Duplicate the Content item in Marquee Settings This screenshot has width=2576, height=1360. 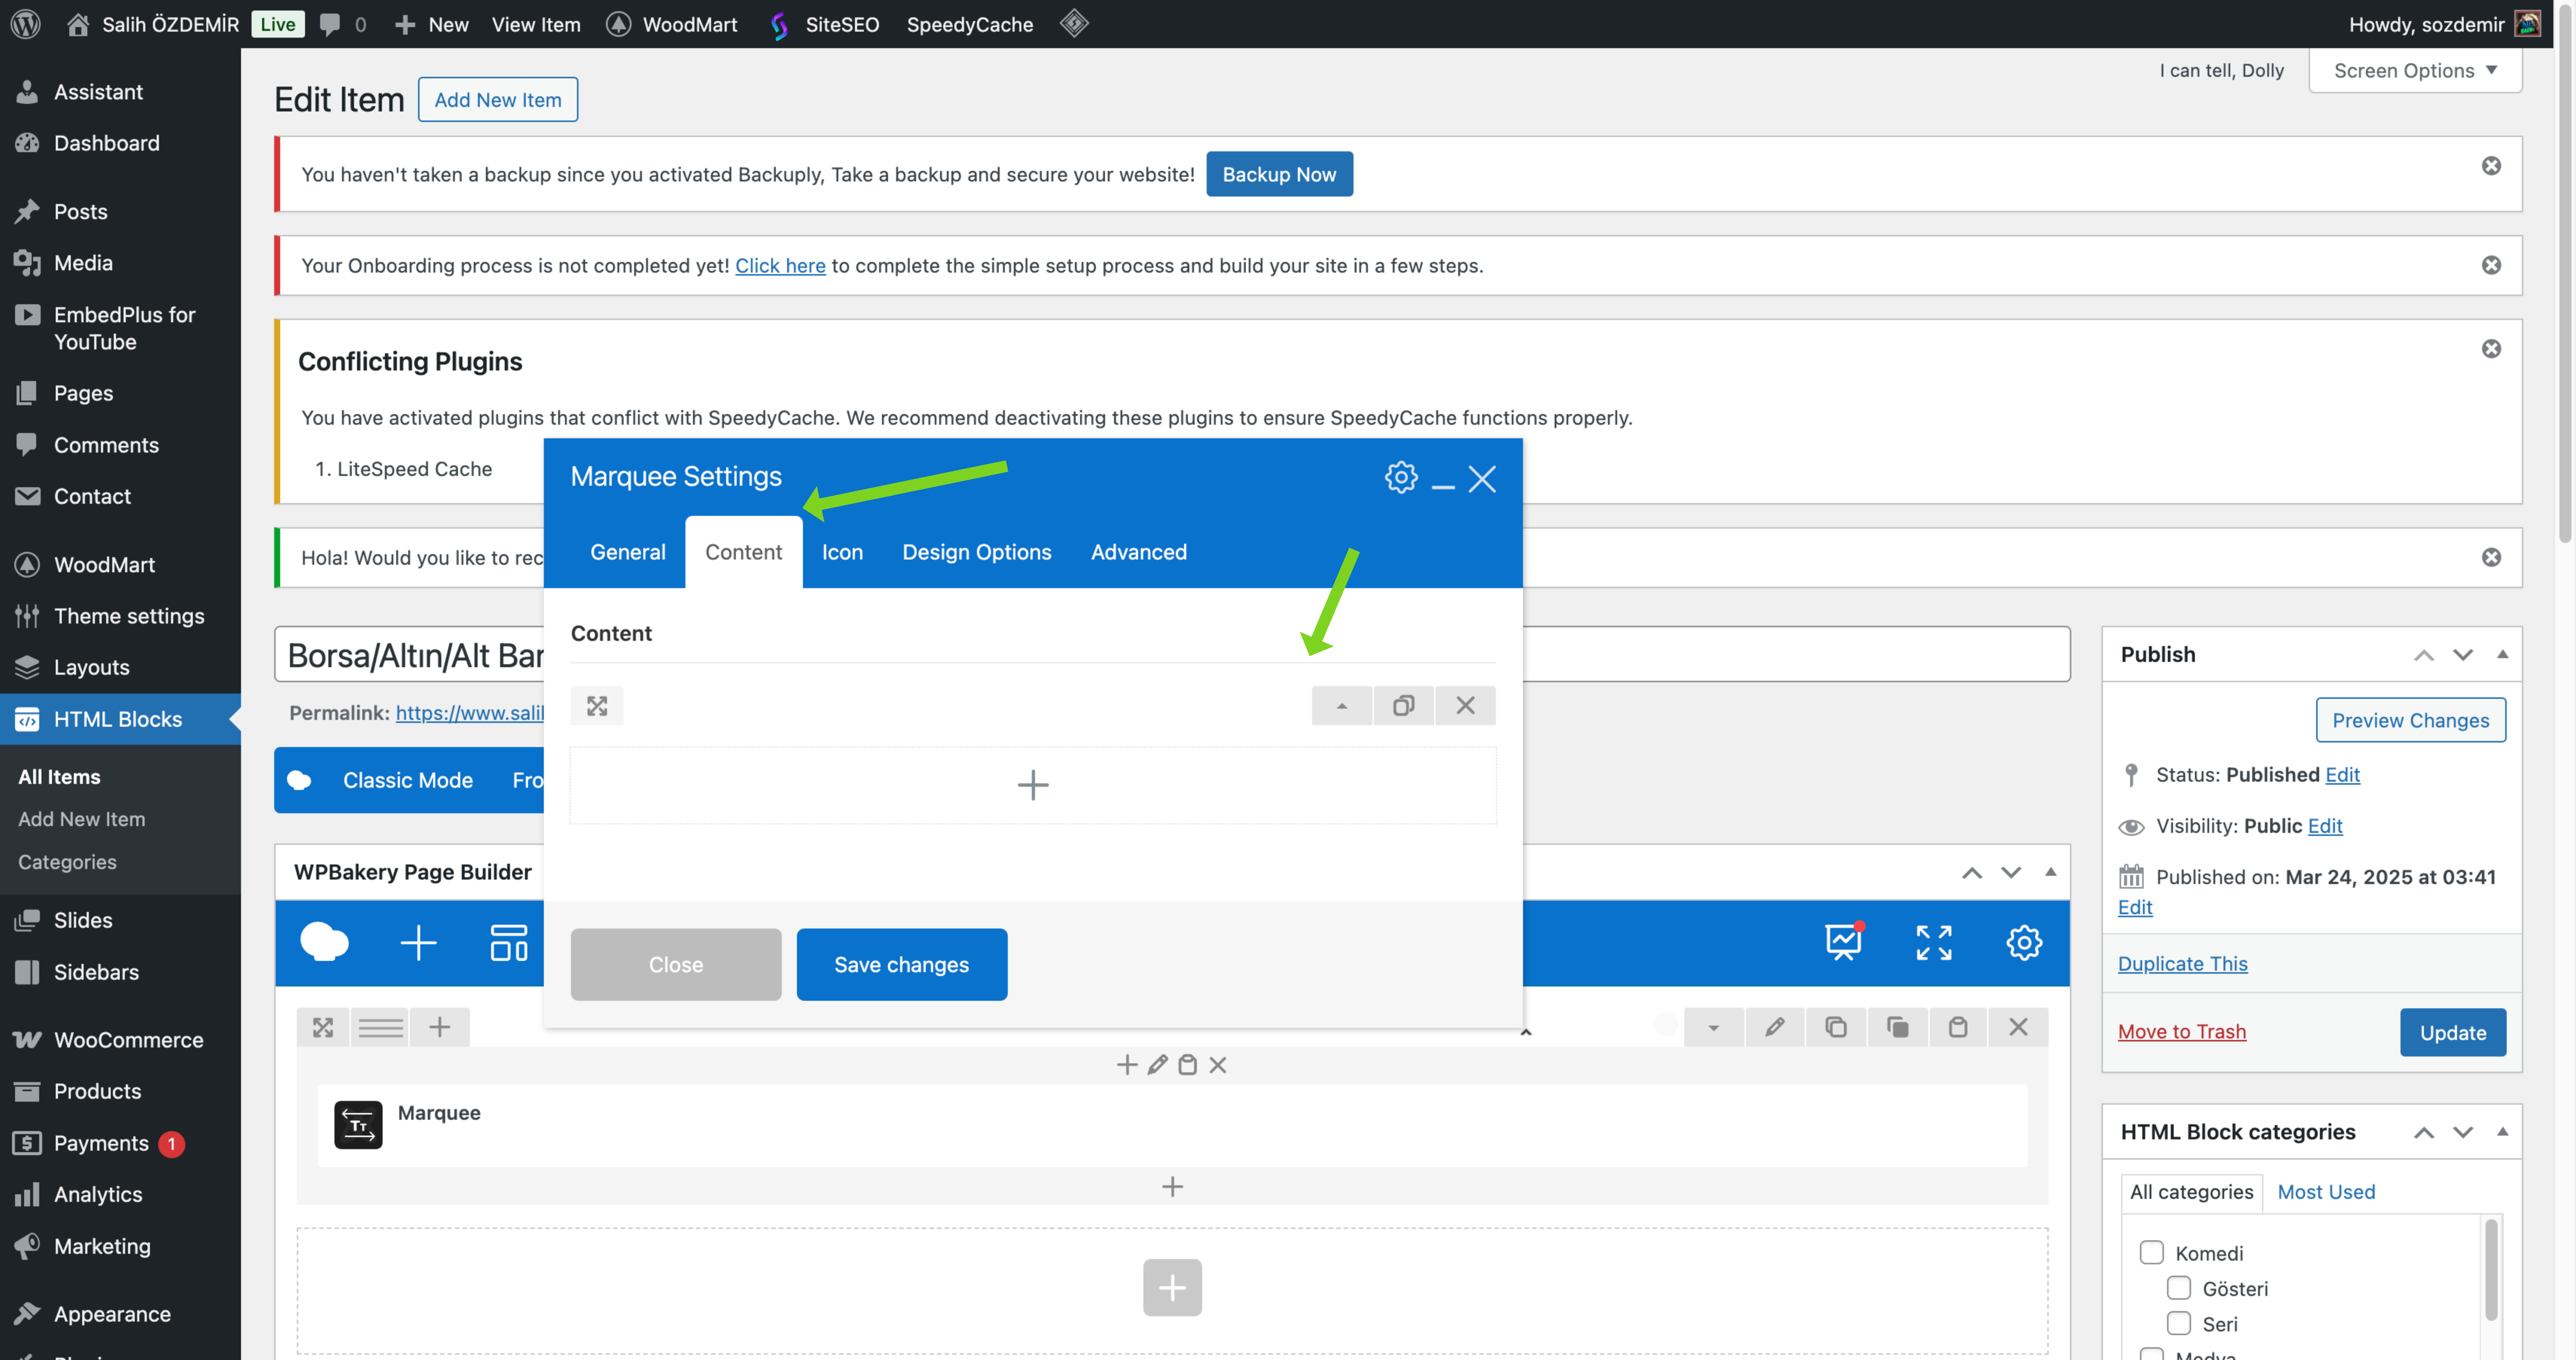tap(1404, 706)
